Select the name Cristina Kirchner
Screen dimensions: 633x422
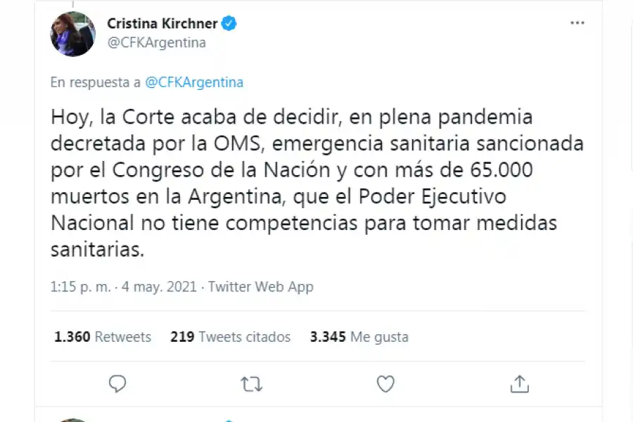click(162, 23)
